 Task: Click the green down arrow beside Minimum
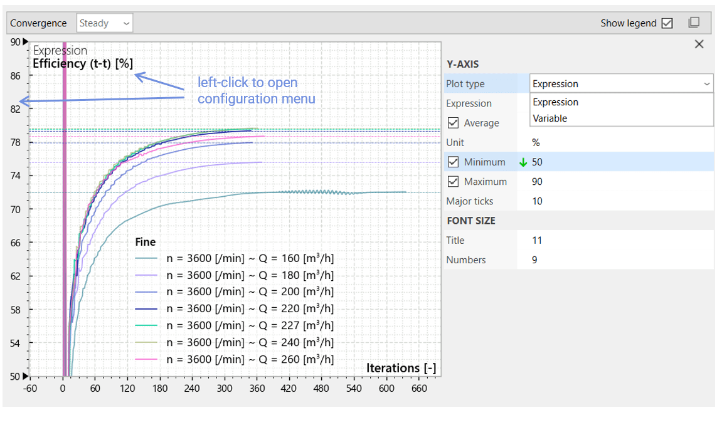pyautogui.click(x=523, y=162)
